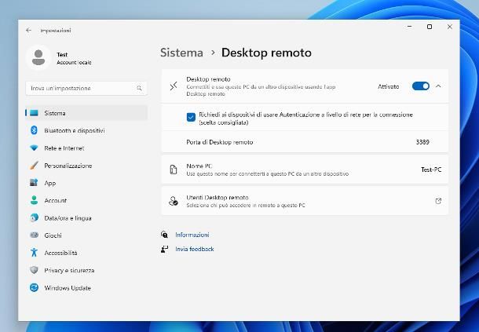Go to Windows Update

click(86, 288)
